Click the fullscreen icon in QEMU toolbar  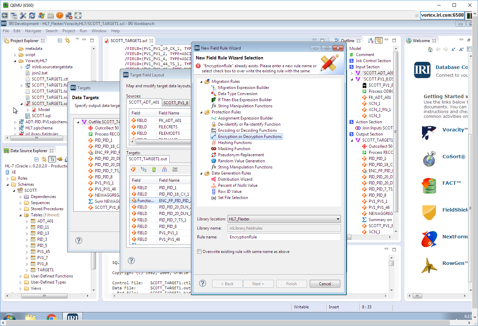78,15
